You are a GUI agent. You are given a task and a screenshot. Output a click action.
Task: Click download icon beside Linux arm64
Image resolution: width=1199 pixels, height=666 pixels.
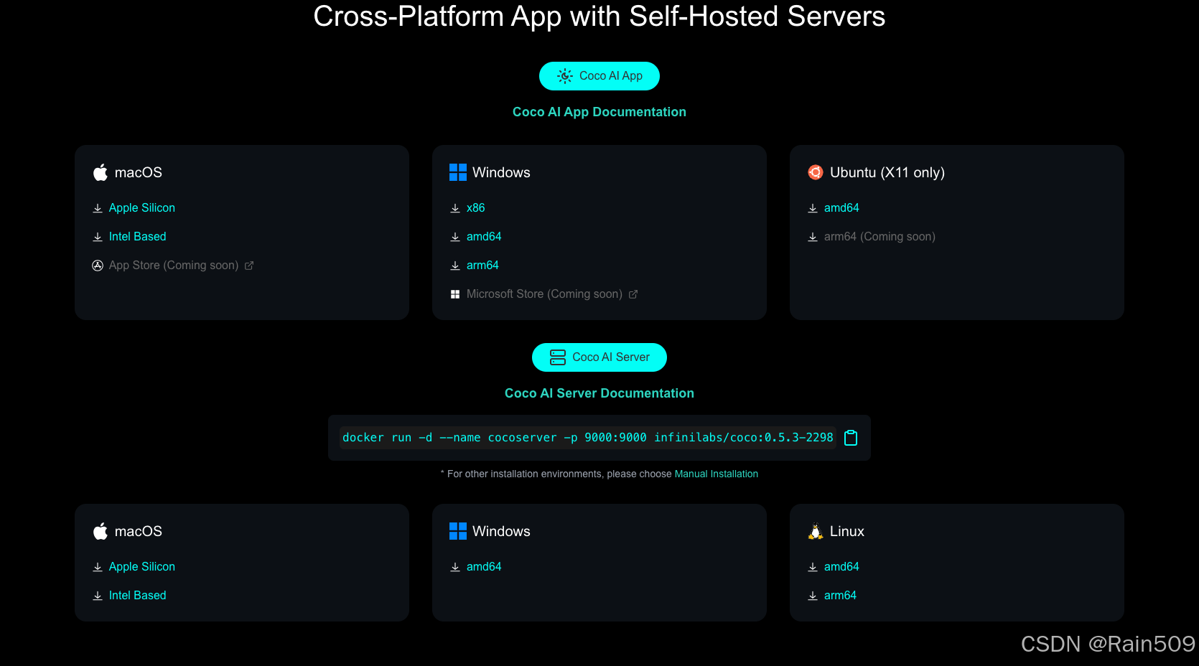tap(813, 596)
